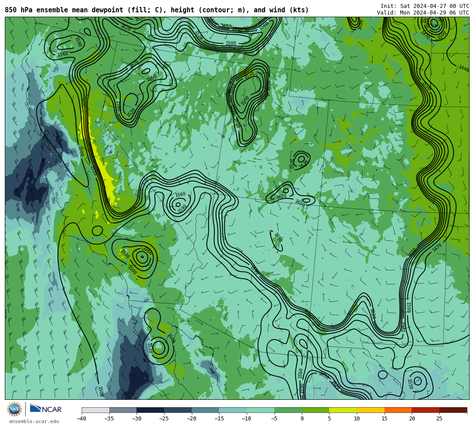
Task: Click the -10 to -5 colorbar swatch
Action: 261,410
